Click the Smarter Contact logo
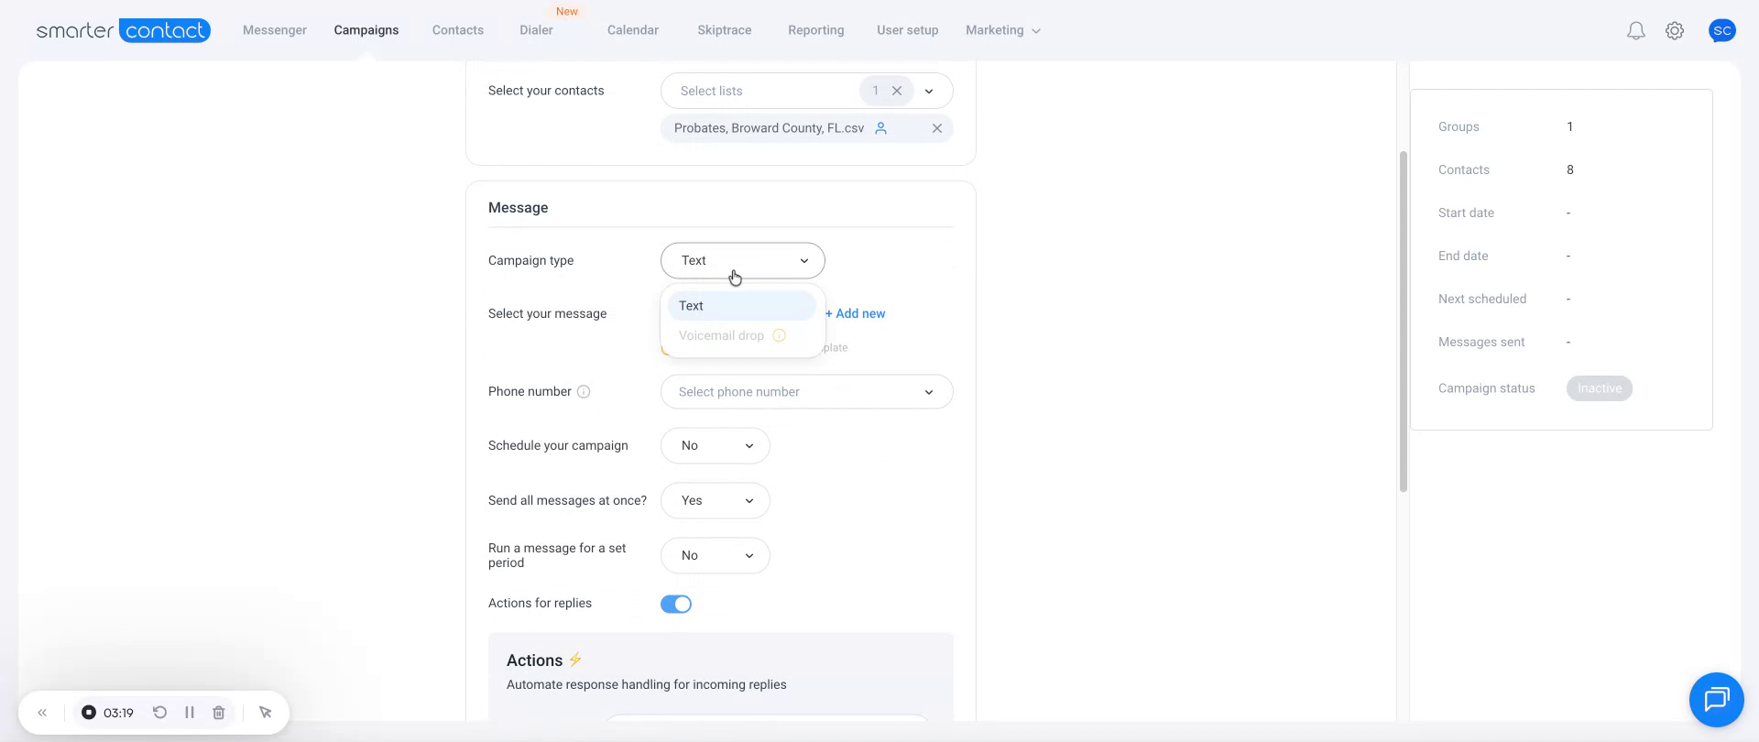1759x742 pixels. (123, 30)
